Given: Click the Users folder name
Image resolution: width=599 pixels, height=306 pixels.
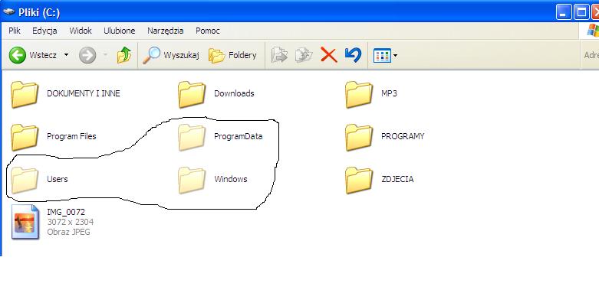Looking at the screenshot, I should 58,179.
